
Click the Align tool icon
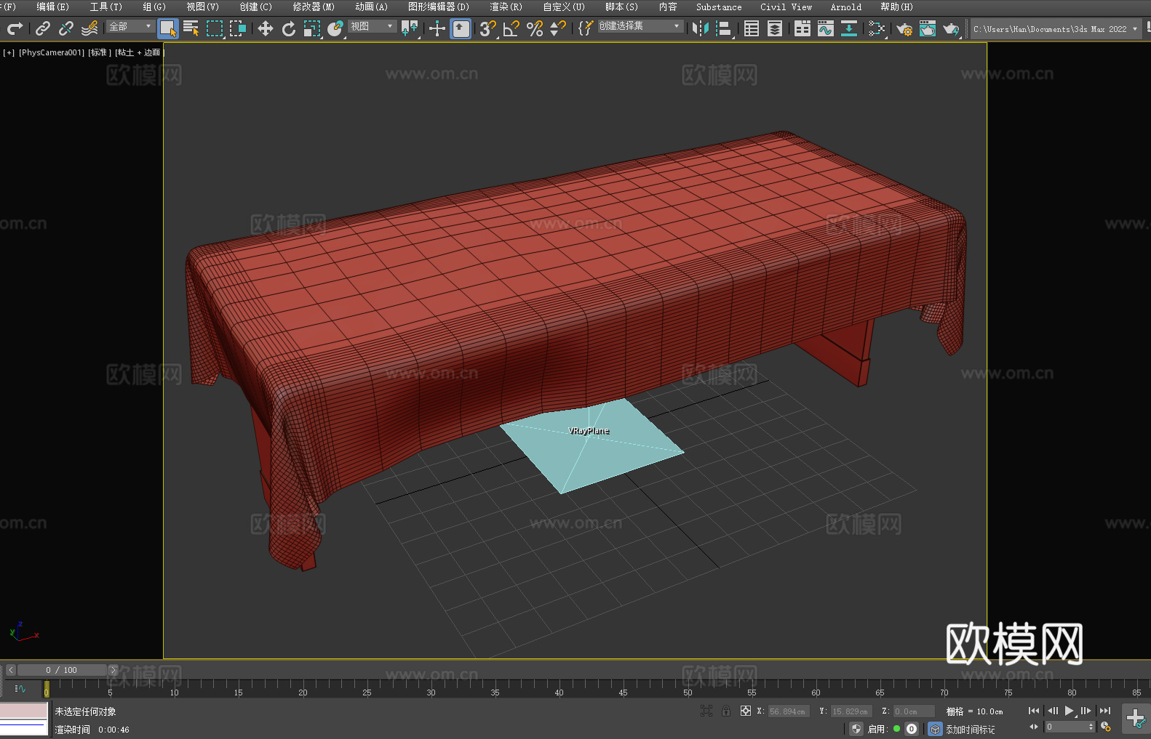[724, 29]
